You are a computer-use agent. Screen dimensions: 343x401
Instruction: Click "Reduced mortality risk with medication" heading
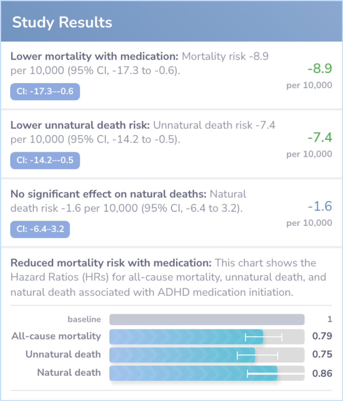click(111, 263)
